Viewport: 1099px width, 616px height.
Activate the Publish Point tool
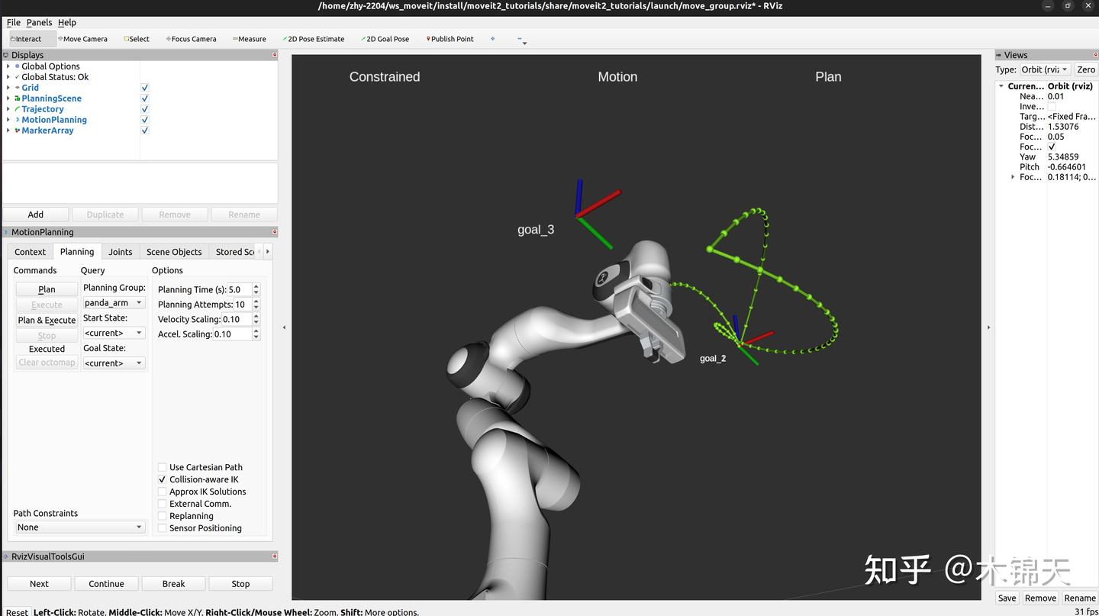[450, 38]
